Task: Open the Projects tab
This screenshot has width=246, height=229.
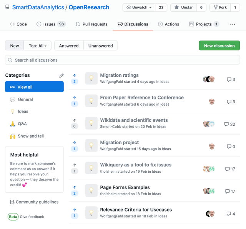Action: (x=204, y=24)
